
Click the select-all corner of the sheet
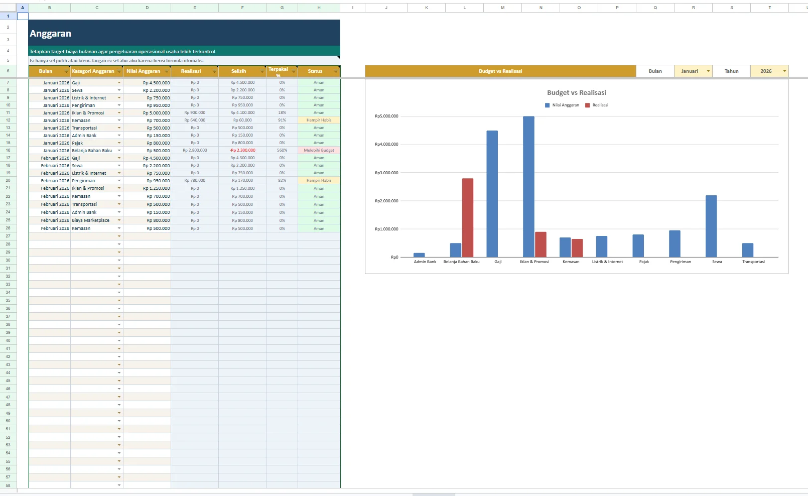[8, 8]
